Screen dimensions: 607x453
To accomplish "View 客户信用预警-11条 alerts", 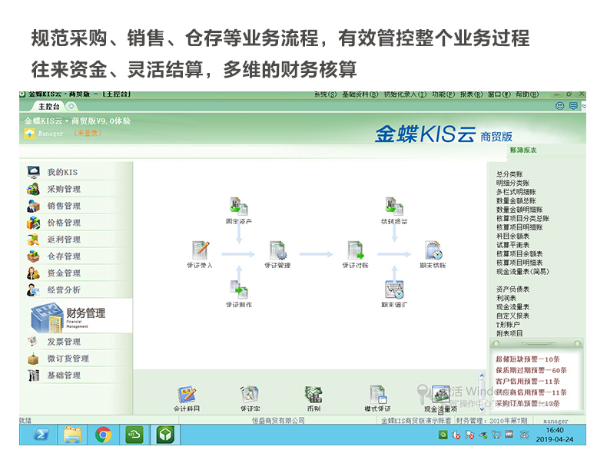I will [528, 381].
